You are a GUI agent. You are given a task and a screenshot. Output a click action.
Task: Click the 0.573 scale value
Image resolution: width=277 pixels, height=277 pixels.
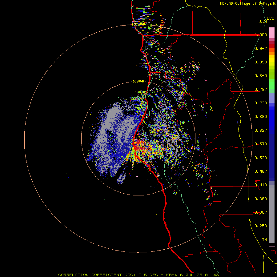coord(261,144)
